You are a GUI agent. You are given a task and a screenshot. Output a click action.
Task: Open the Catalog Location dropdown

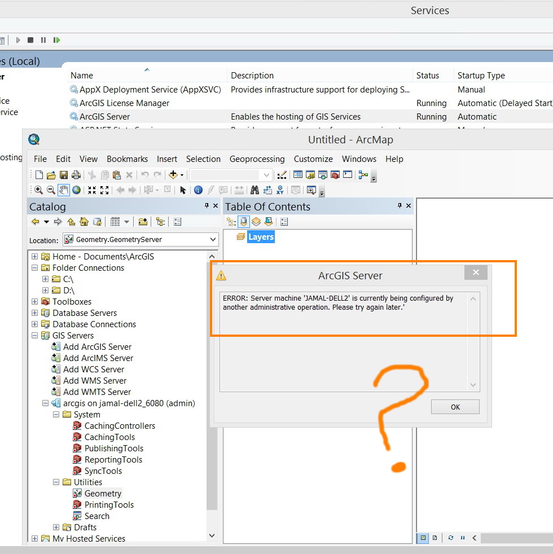213,240
